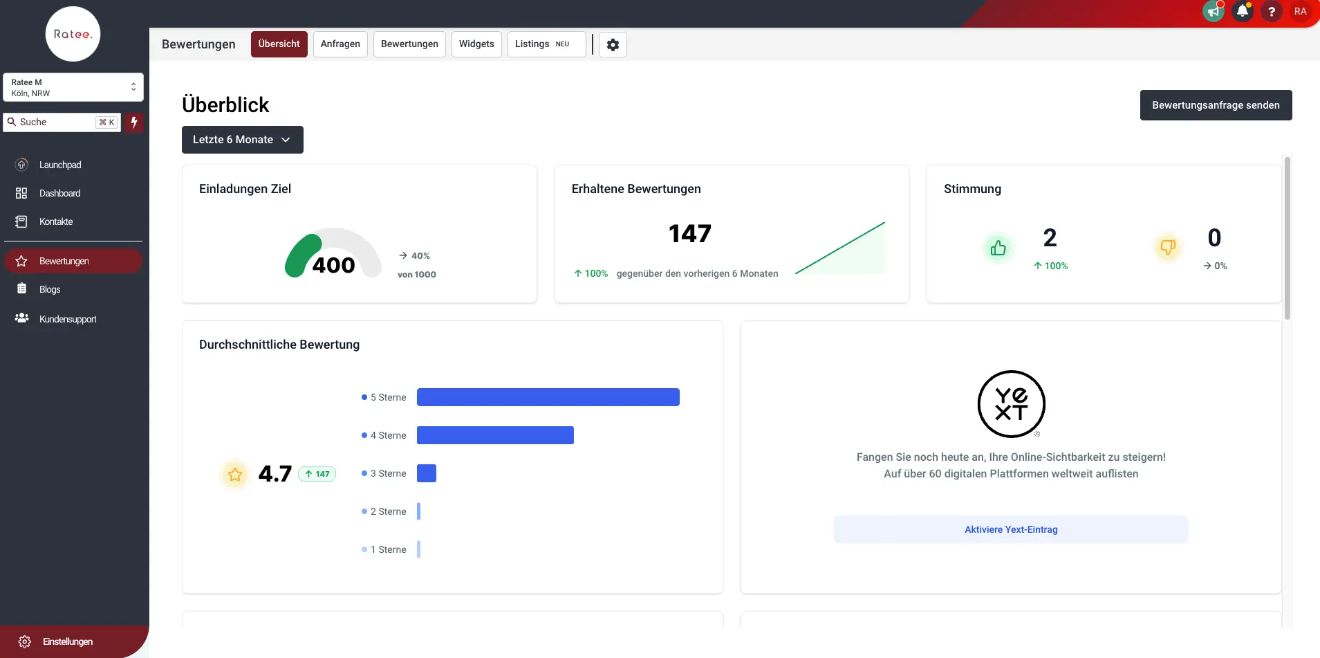Click the 'Durchschnittliche Bewertung' card title
This screenshot has height=658, width=1320.
pos(279,345)
